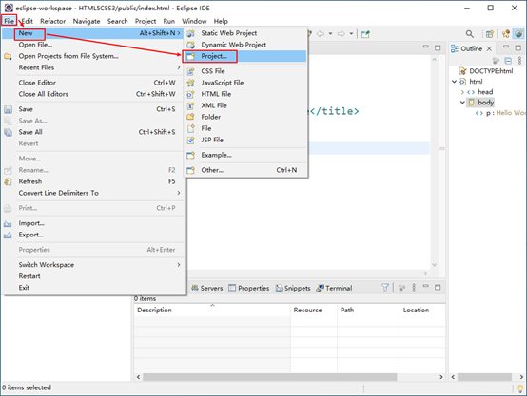Viewport: 527px width, 396px height.
Task: Expand the Switch Workspace submenu
Action: pos(93,265)
